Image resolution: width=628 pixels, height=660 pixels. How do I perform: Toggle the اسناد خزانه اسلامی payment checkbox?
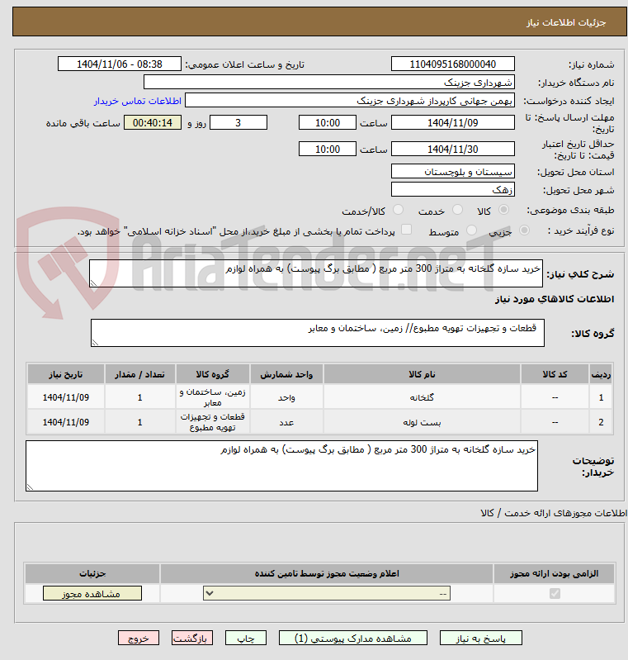pyautogui.click(x=406, y=230)
